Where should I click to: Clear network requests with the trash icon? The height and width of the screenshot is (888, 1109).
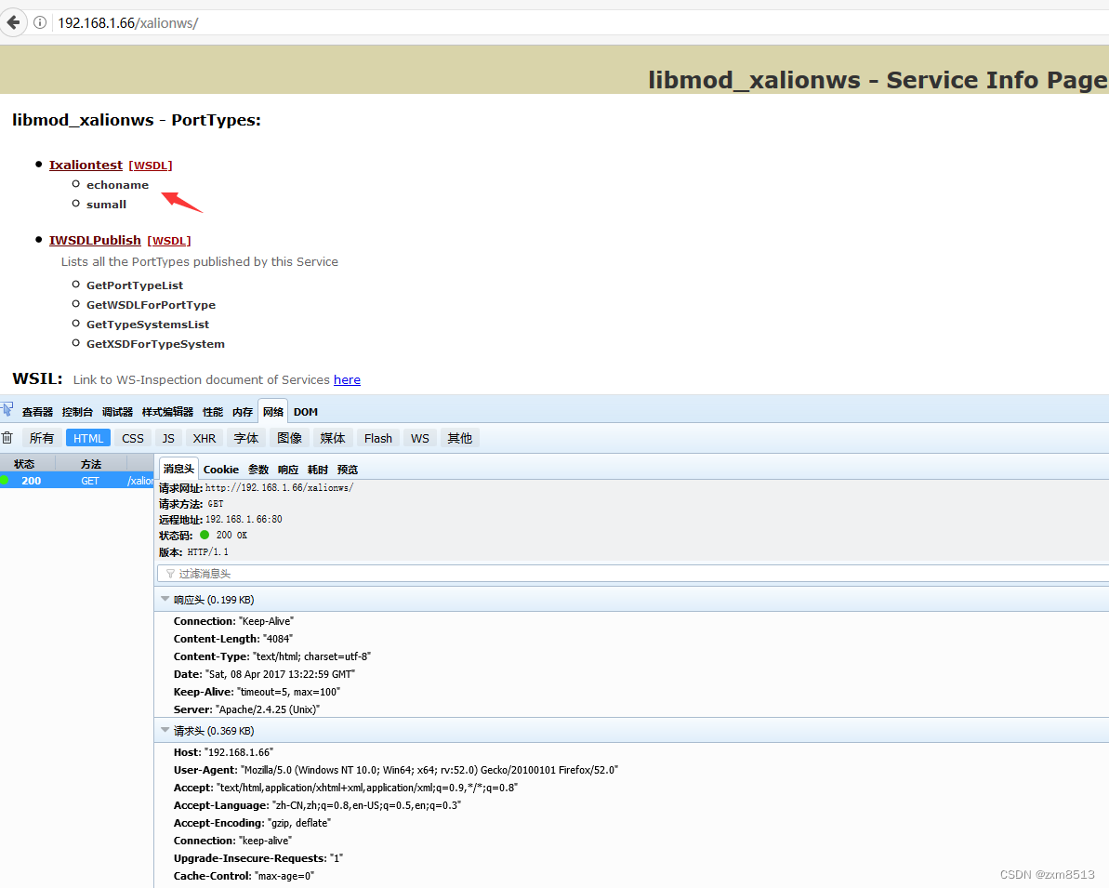pyautogui.click(x=7, y=438)
